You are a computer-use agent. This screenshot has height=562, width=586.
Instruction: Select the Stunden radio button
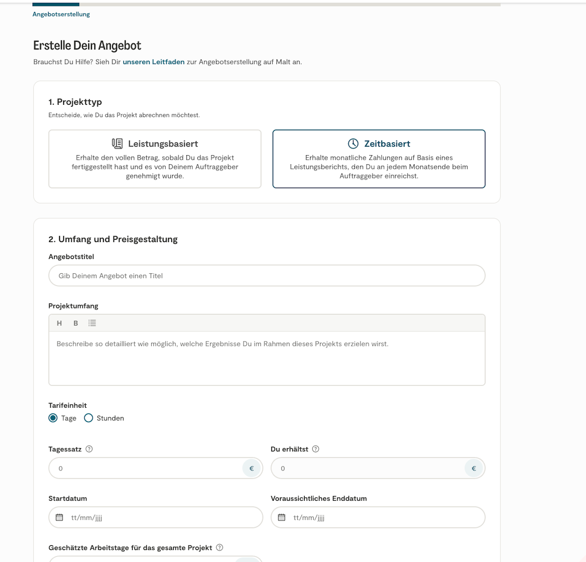pos(89,418)
